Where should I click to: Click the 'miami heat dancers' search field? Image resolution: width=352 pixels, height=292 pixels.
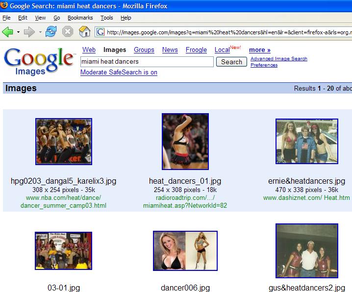pos(147,62)
